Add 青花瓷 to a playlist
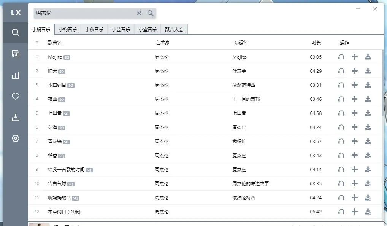The image size is (387, 226). click(355, 141)
